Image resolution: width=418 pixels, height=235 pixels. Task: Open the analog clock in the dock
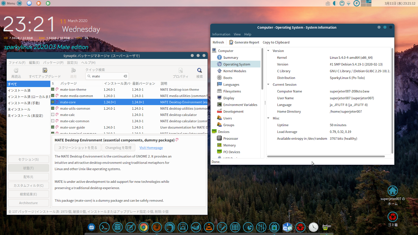click(313, 227)
